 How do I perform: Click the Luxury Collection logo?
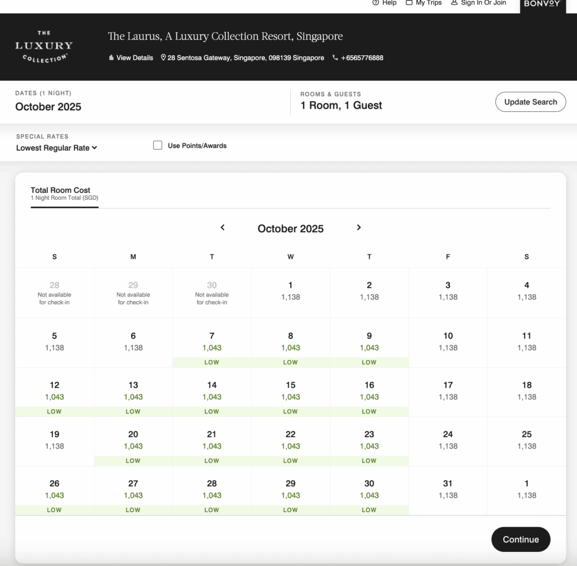coord(44,46)
